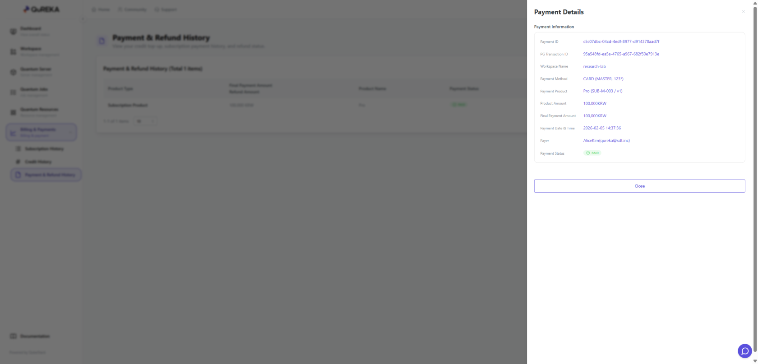The image size is (758, 364).
Task: Click the QuREKA logo
Action: [42, 9]
